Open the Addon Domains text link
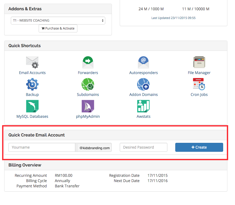Screen dimensions: 235x205 coord(143,95)
